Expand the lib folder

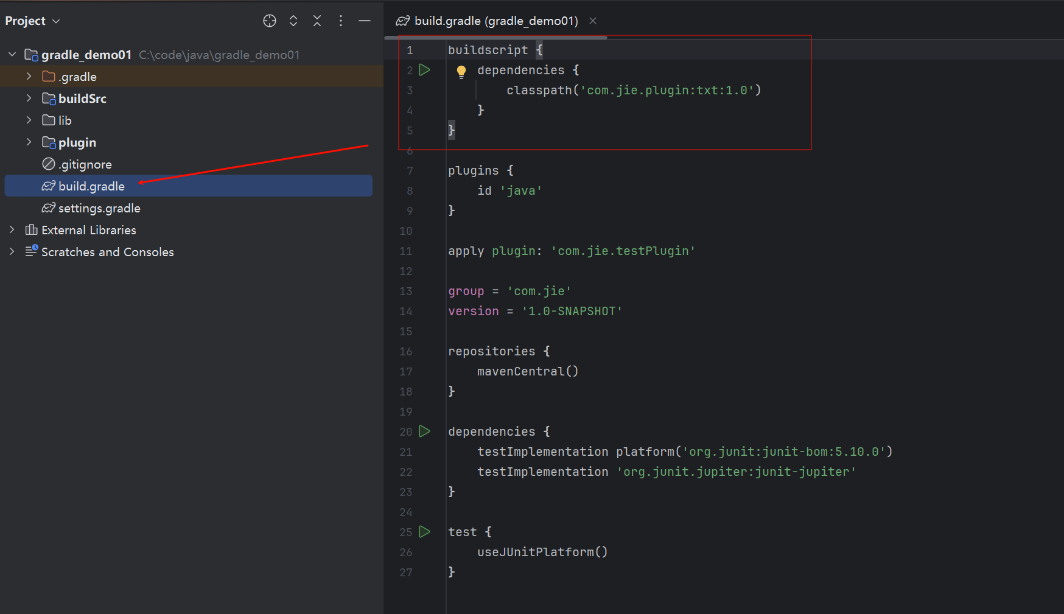click(x=29, y=120)
